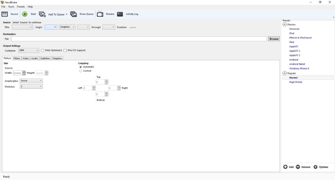Image resolution: width=335 pixels, height=180 pixels.
Task: Select the Universal preset
Action: (294, 29)
